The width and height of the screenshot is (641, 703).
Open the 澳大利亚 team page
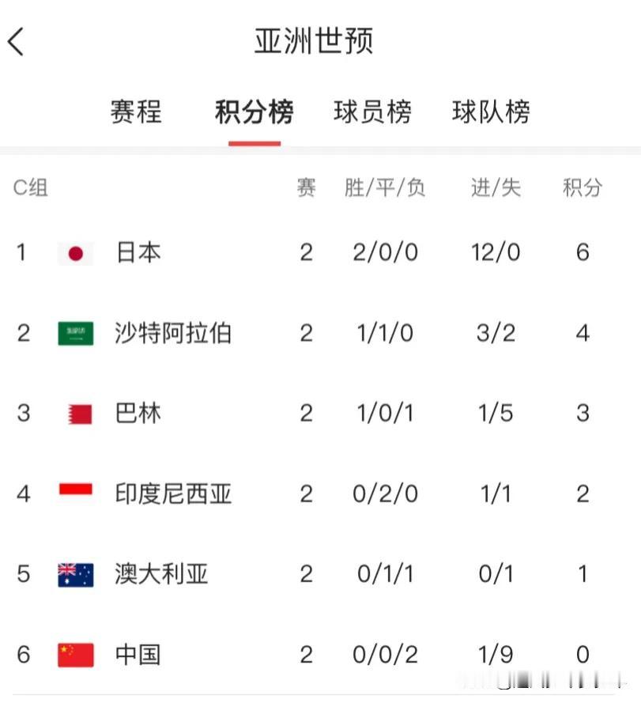pyautogui.click(x=161, y=574)
